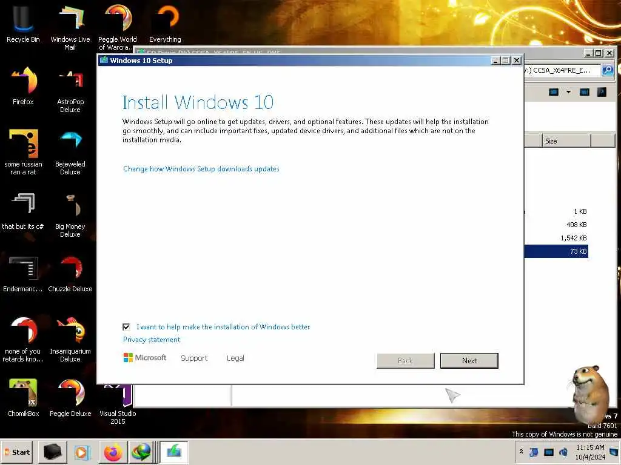The height and width of the screenshot is (465, 621).
Task: Open the view options dropdown arrow in Explorer
Action: (x=568, y=92)
